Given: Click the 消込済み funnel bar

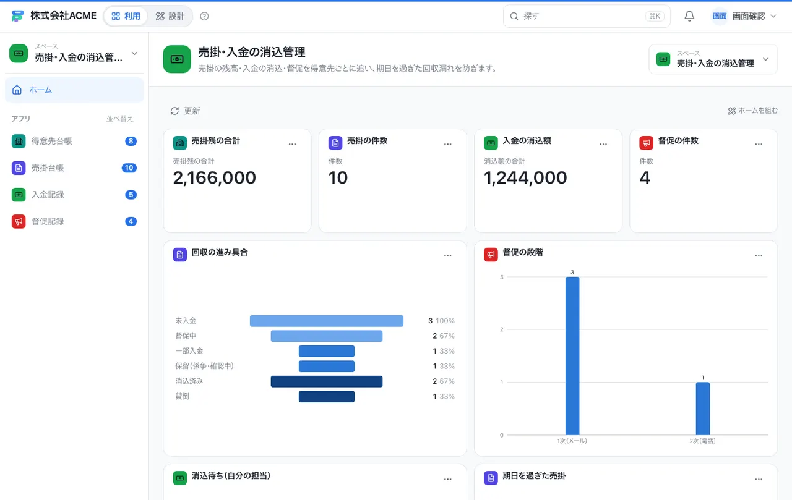Looking at the screenshot, I should (x=327, y=381).
